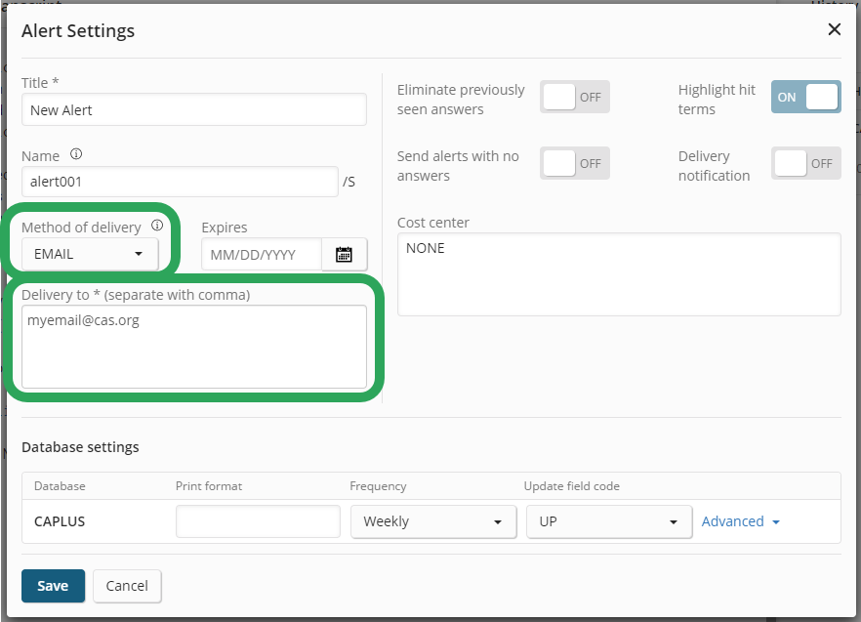Click the Expires date input field
Image resolution: width=861 pixels, height=622 pixels.
tap(261, 255)
